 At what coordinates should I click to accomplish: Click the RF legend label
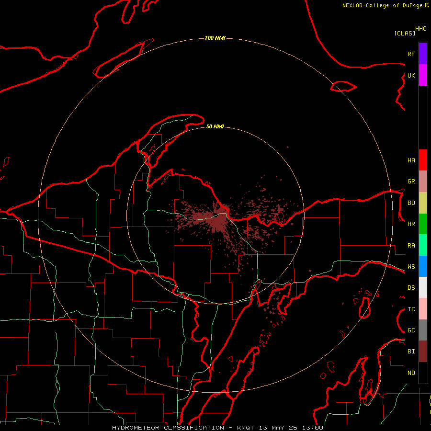[411, 54]
